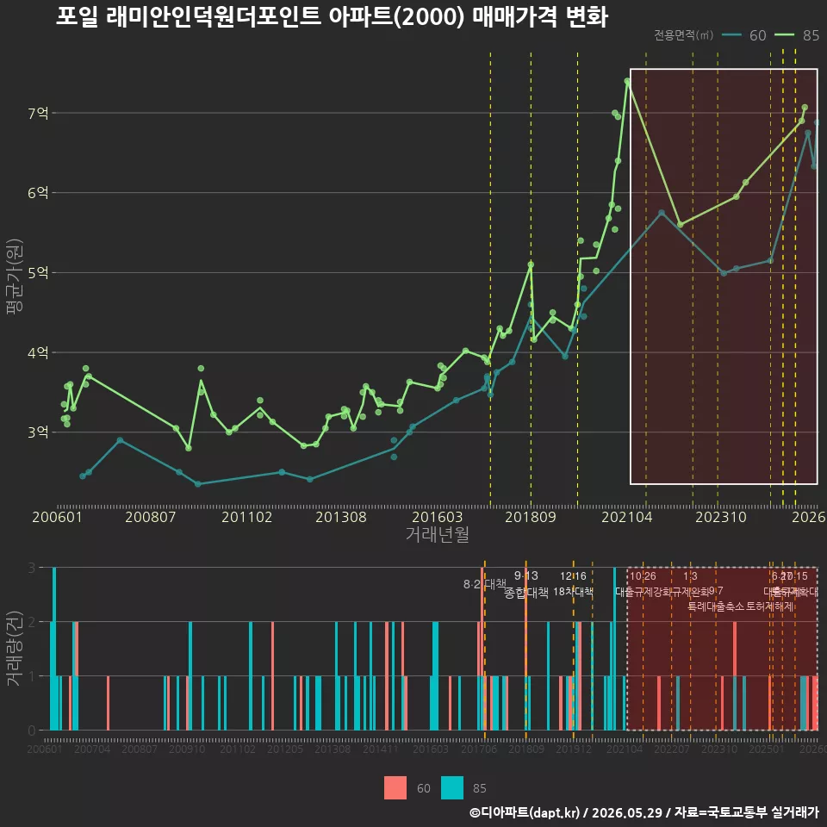Click the 60 legend line marker at top
The image size is (827, 827).
[x=731, y=34]
